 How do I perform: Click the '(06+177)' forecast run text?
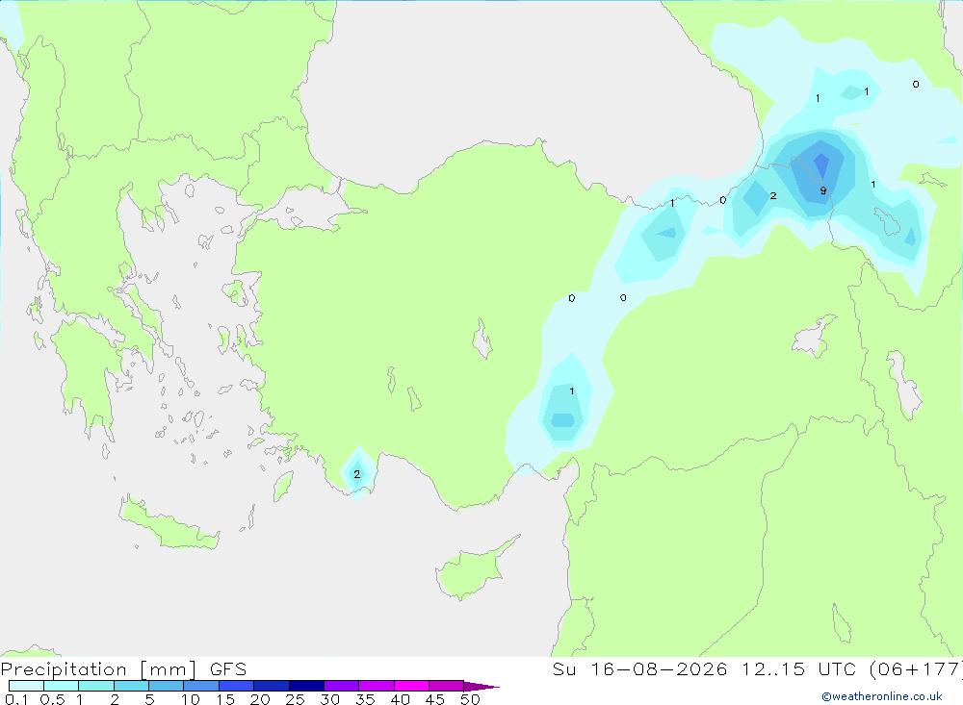915,669
